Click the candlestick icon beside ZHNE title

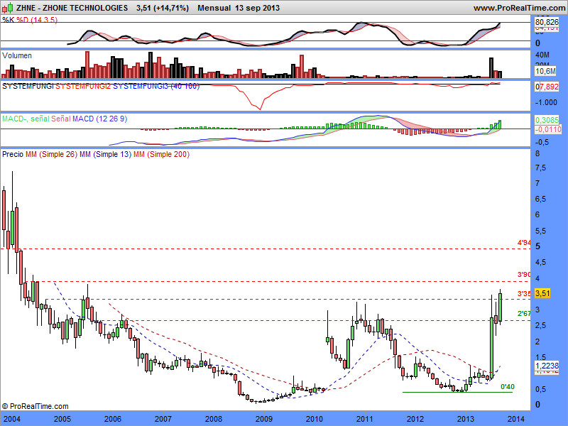[8, 7]
